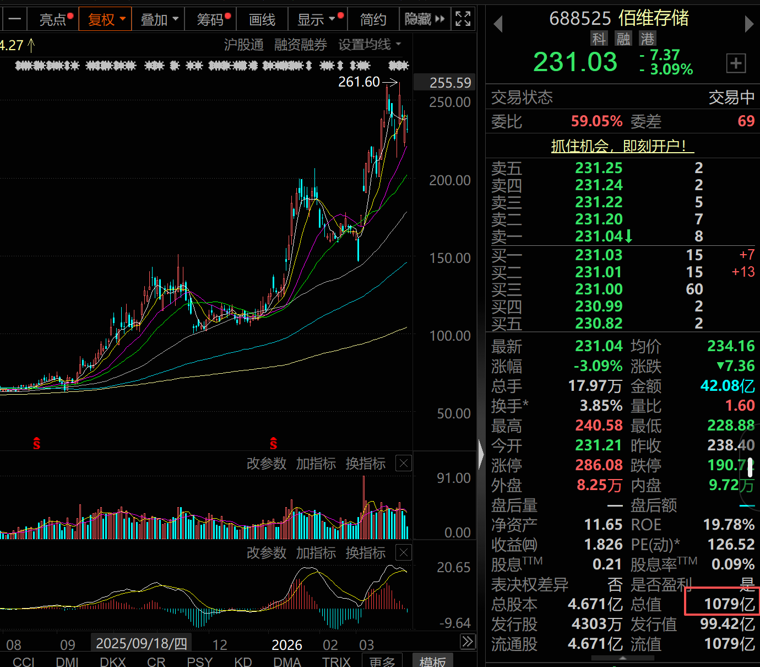Toggle the 隐藏 hide panel button
Image resolution: width=760 pixels, height=667 pixels.
point(425,19)
